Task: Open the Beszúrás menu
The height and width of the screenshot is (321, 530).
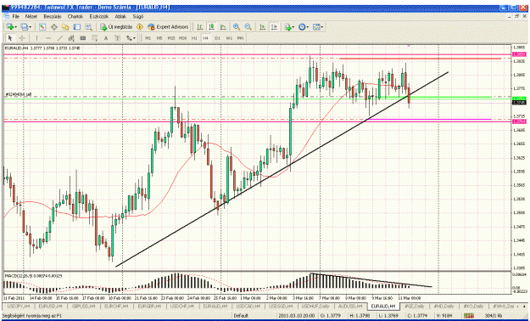Action: 53,16
